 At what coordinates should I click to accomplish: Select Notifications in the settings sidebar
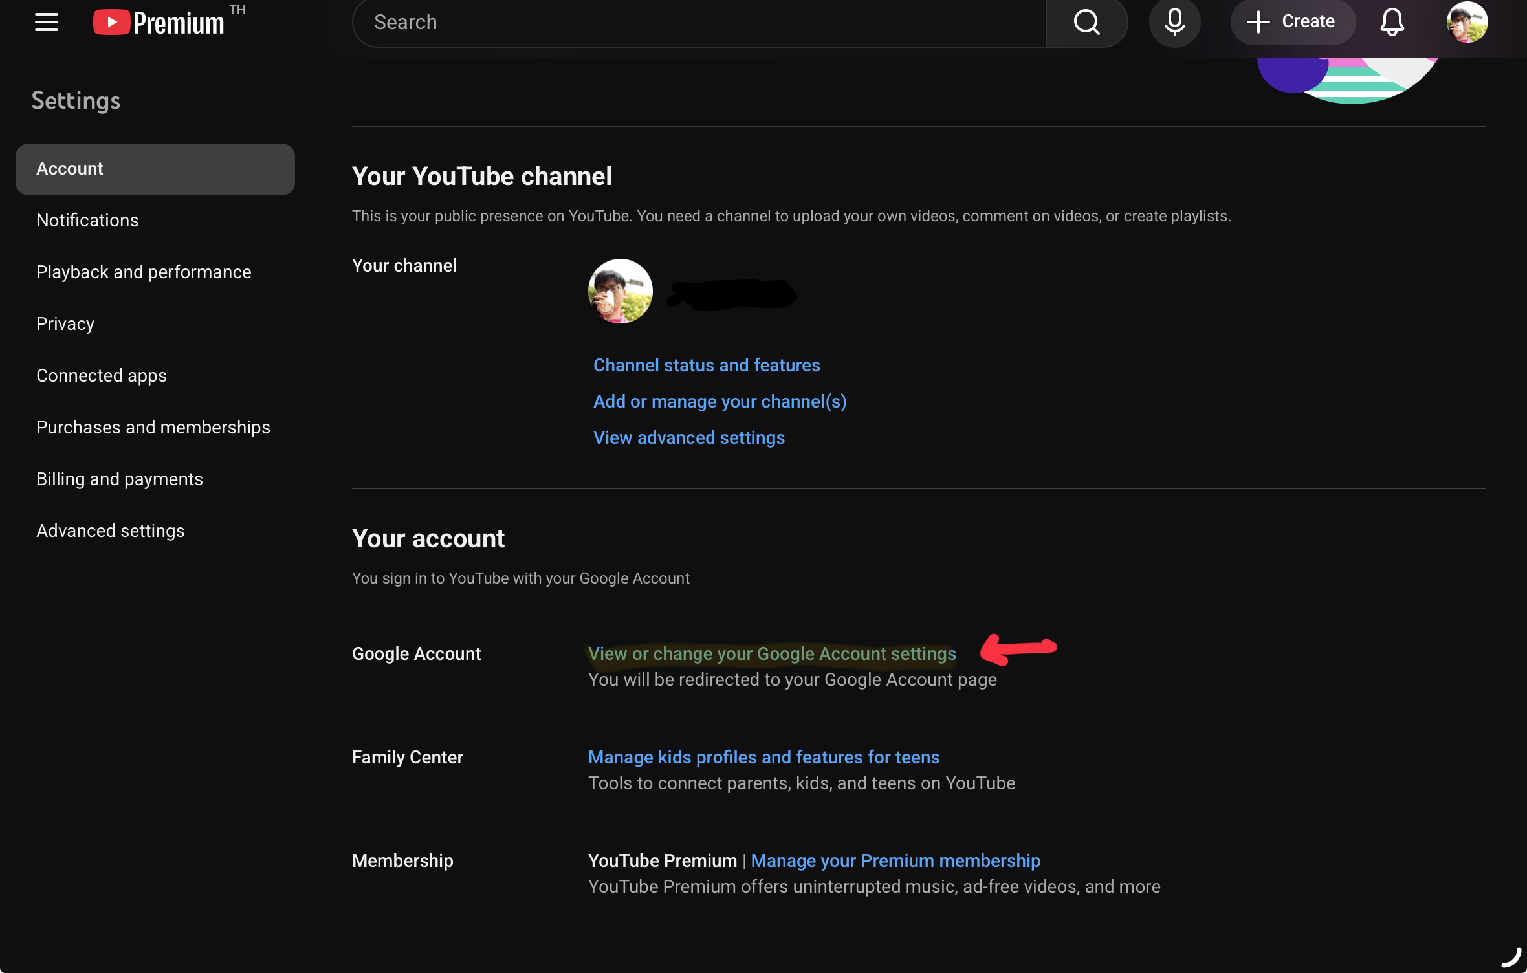coord(87,221)
